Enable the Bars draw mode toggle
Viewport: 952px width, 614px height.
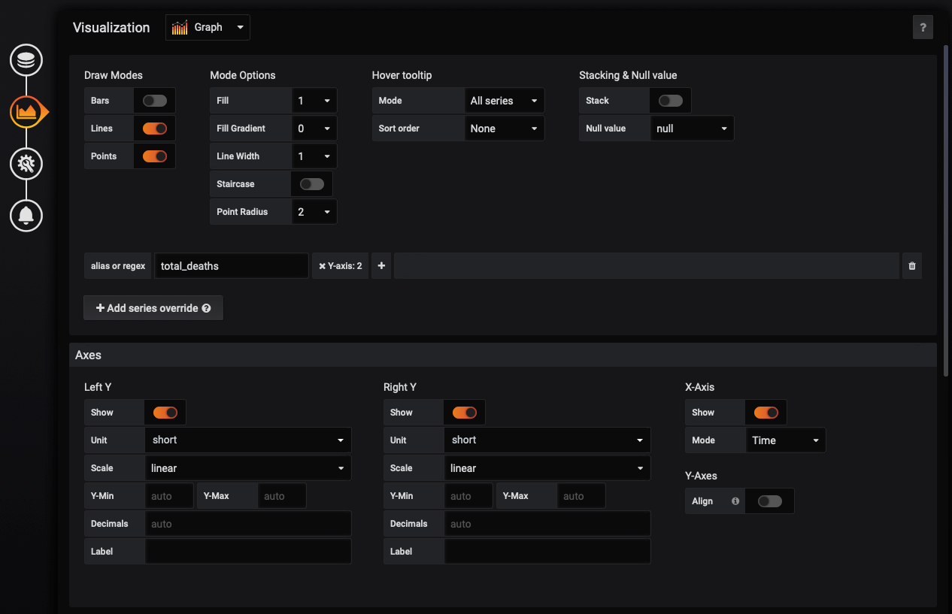click(x=154, y=101)
